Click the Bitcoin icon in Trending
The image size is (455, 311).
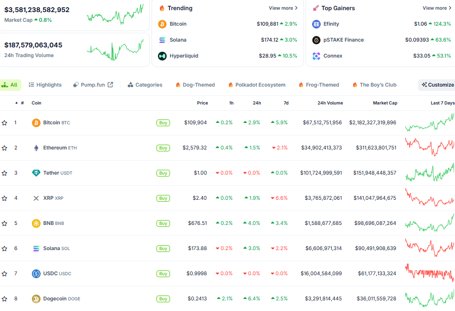(x=162, y=24)
